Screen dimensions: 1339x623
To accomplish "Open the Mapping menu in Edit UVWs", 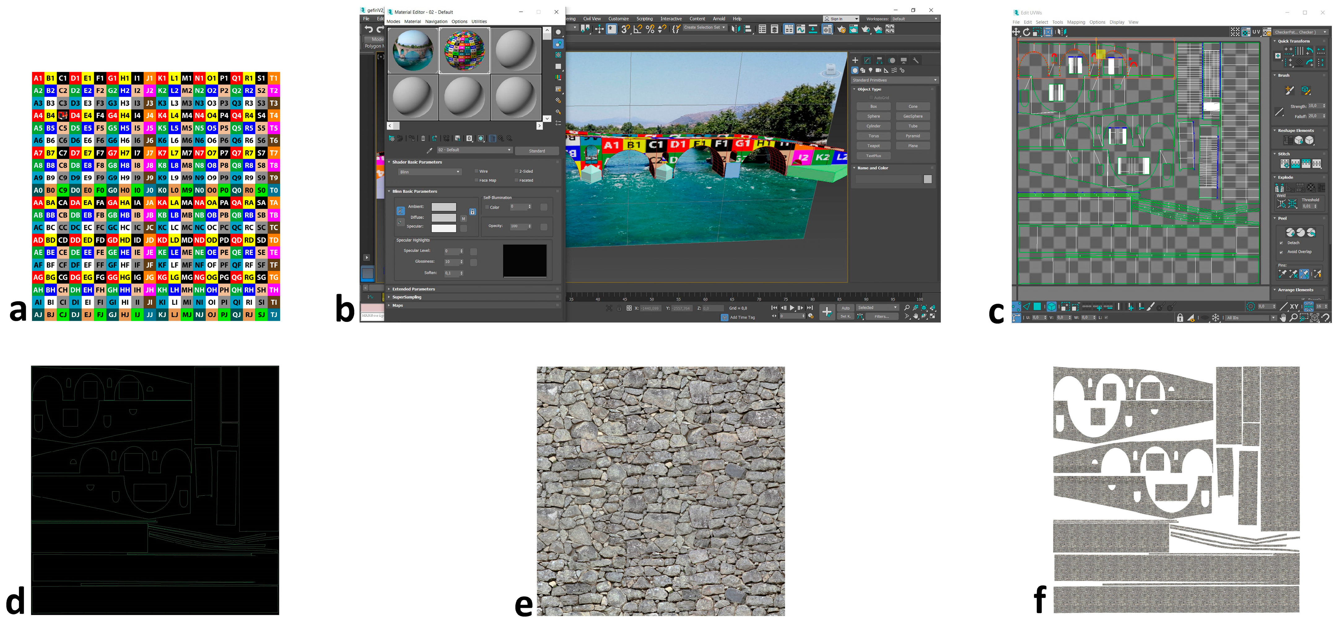I will pos(1076,22).
